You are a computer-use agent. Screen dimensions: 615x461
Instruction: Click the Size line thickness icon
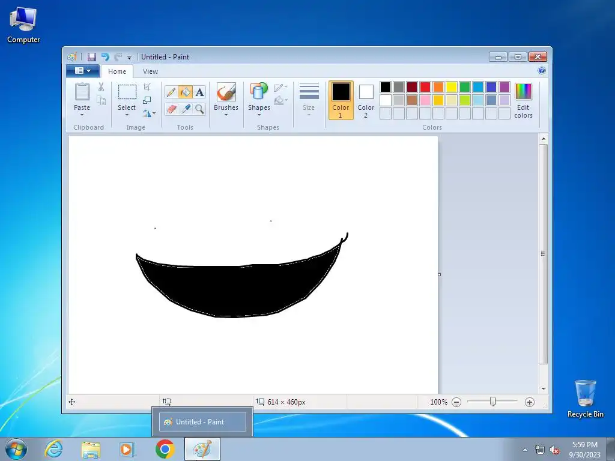click(x=309, y=91)
